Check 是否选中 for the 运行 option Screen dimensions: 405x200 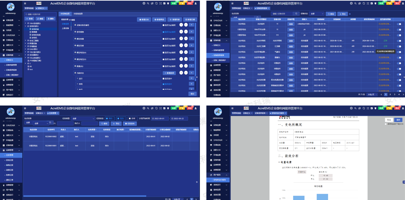(164, 79)
